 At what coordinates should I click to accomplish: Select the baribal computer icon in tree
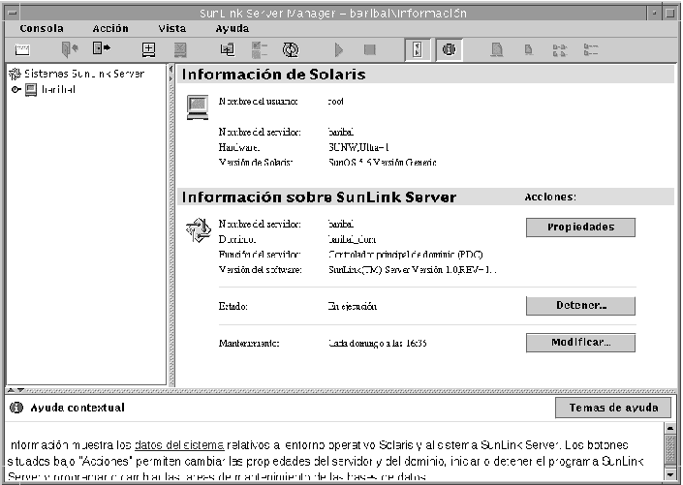coord(31,90)
